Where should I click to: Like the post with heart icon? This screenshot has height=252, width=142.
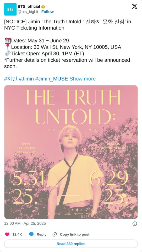tap(7, 234)
